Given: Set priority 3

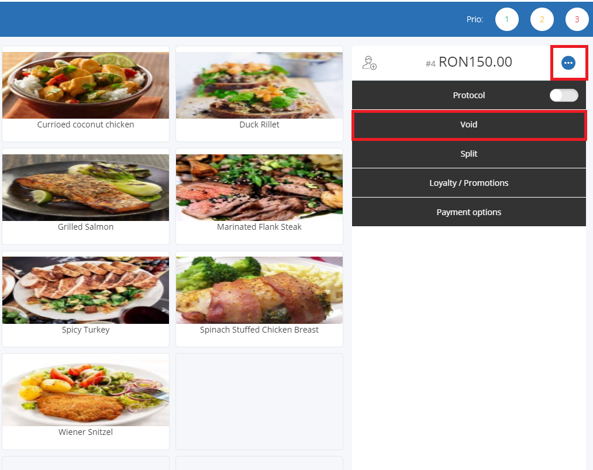Looking at the screenshot, I should [x=577, y=19].
